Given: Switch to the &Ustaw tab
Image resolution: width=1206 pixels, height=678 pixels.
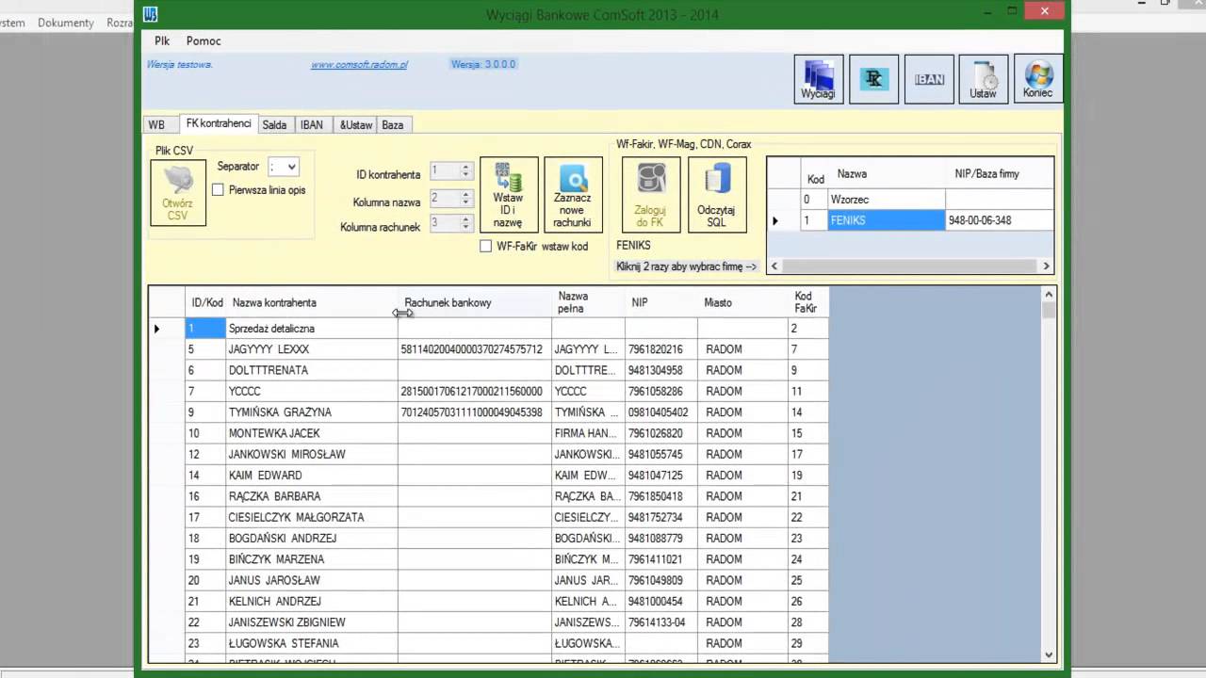Looking at the screenshot, I should coord(356,125).
